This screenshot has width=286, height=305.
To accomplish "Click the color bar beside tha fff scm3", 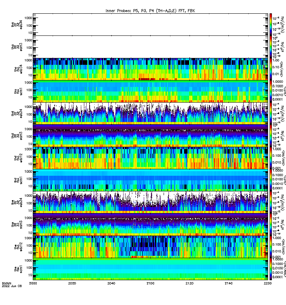I will pos(271,47).
